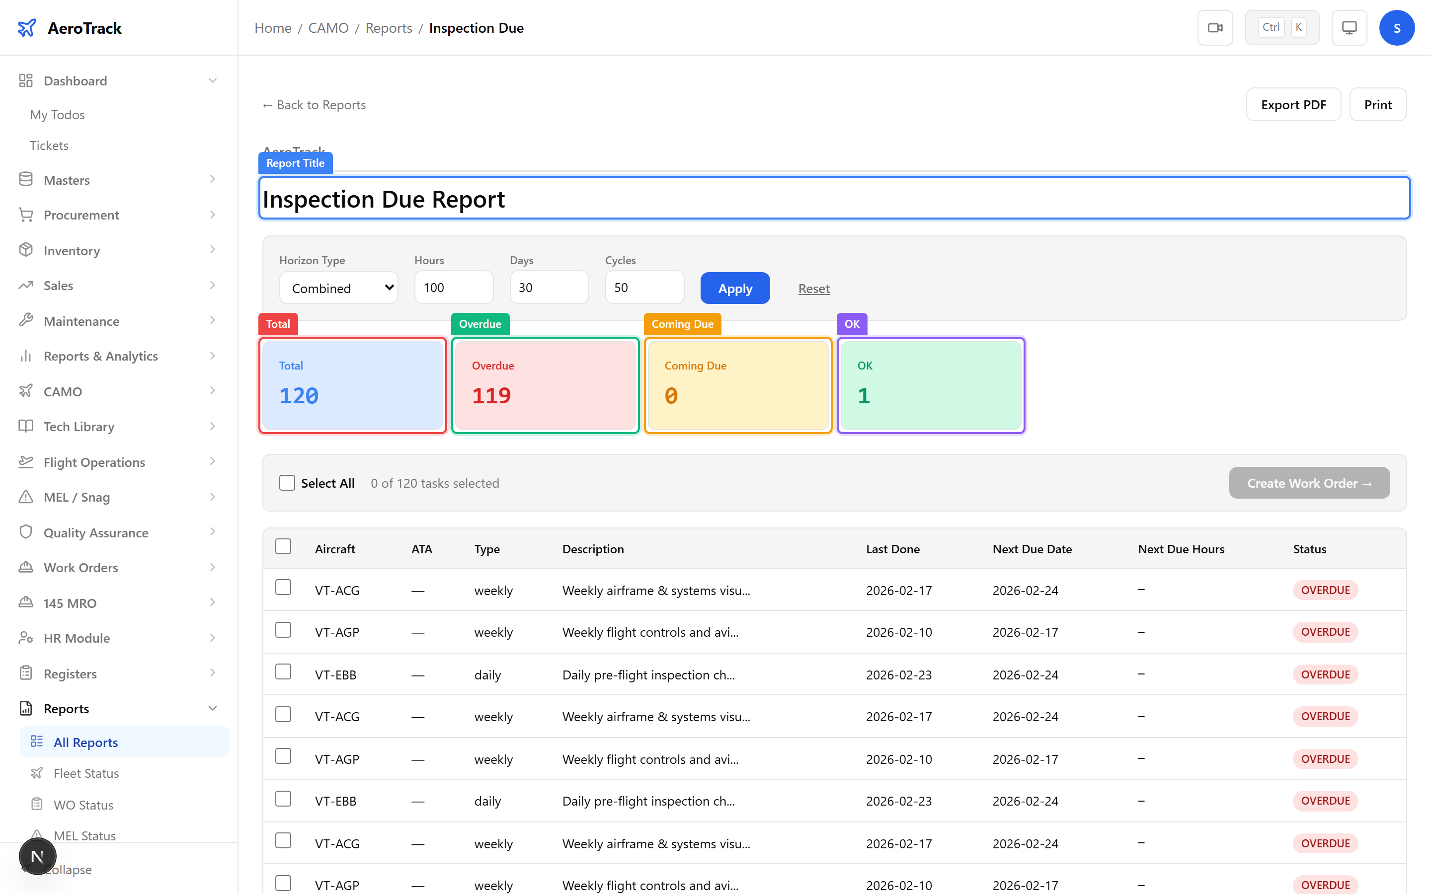Click the MEL / Snag warning icon

[x=26, y=497]
